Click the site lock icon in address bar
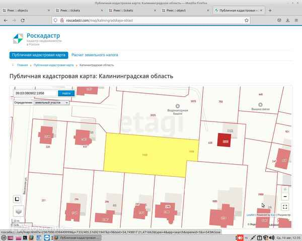 (x=62, y=21)
